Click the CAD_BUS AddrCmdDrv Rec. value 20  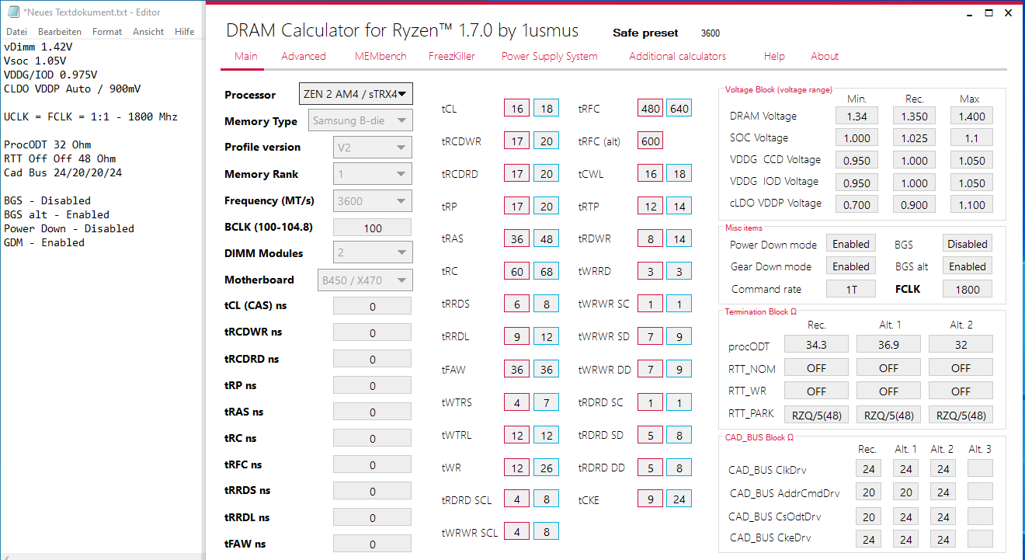point(869,492)
